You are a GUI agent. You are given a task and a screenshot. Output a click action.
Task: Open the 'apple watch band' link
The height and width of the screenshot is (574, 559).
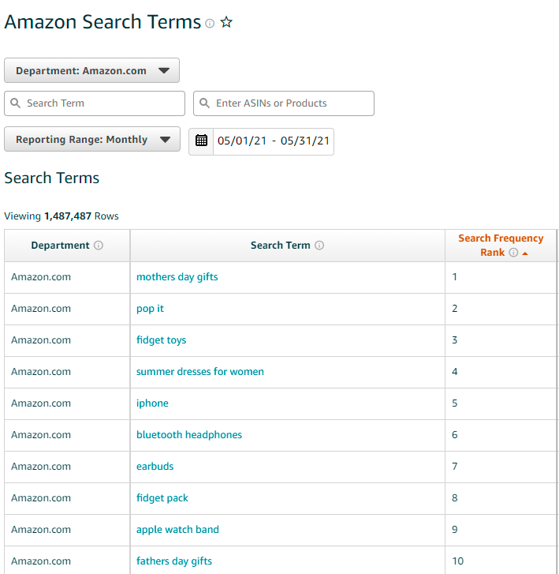177,530
